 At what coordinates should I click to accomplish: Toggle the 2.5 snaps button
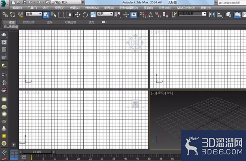point(142,15)
